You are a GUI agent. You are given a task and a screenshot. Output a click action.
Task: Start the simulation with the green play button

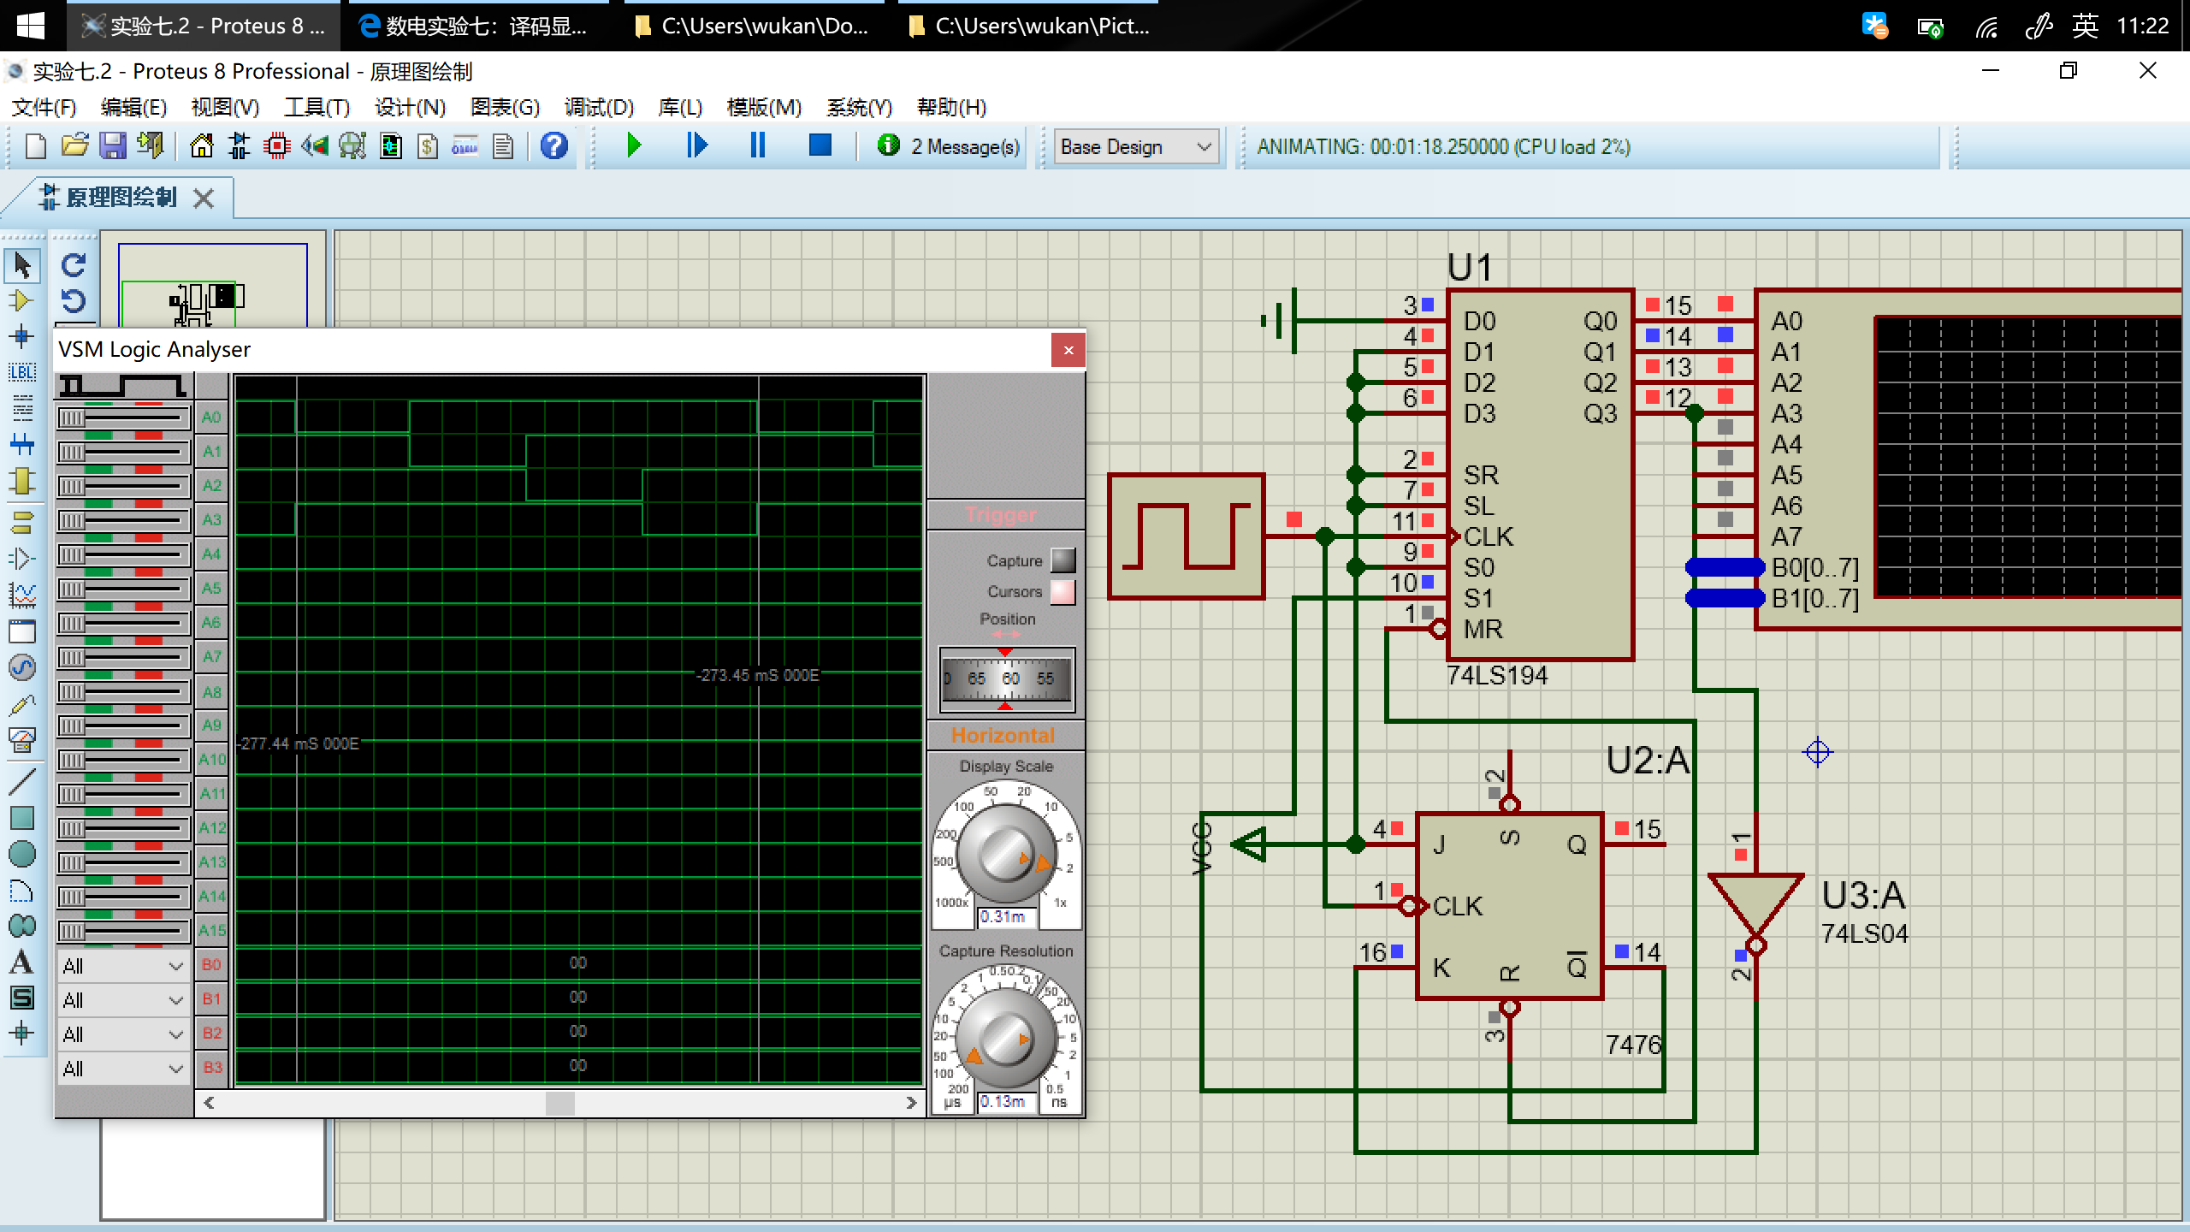634,145
